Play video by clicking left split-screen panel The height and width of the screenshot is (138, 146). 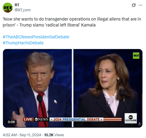(37, 88)
